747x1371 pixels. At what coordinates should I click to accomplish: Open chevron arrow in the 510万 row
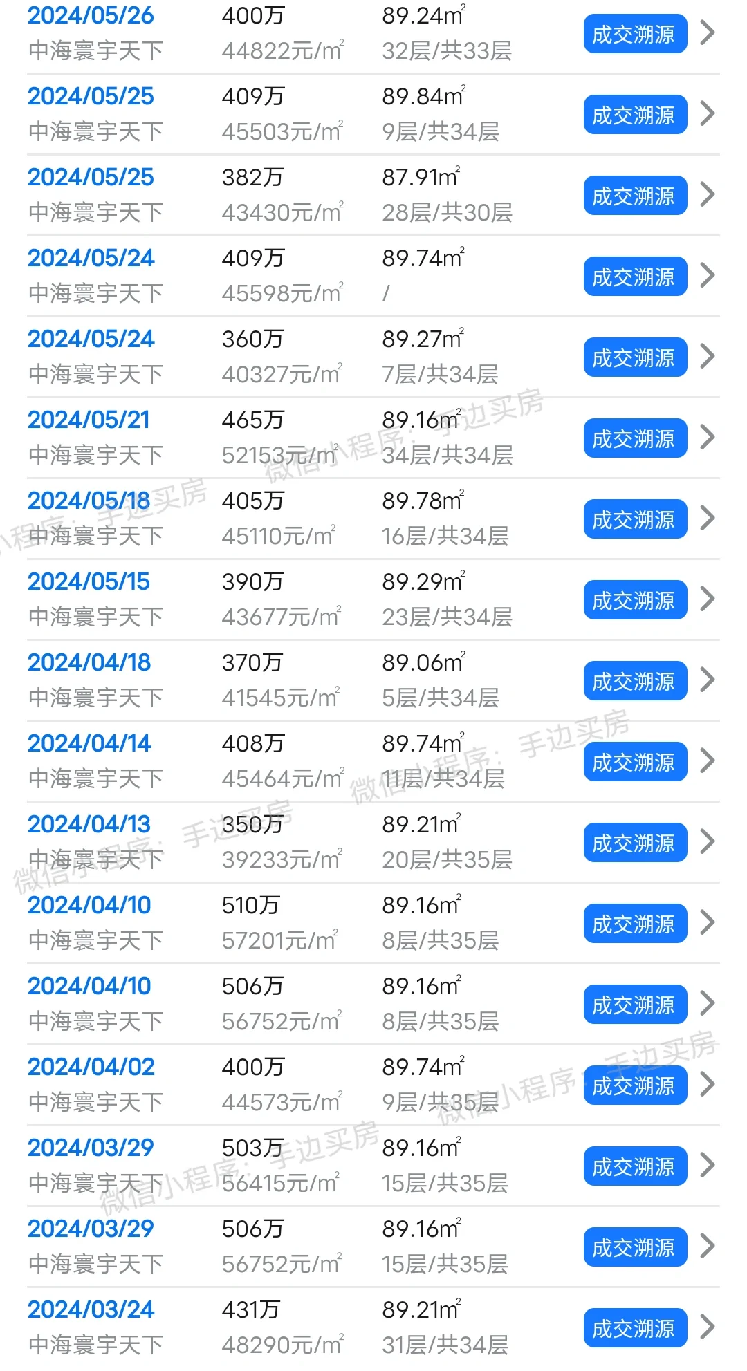707,922
